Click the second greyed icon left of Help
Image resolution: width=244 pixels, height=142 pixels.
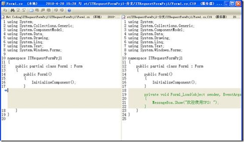56,10
